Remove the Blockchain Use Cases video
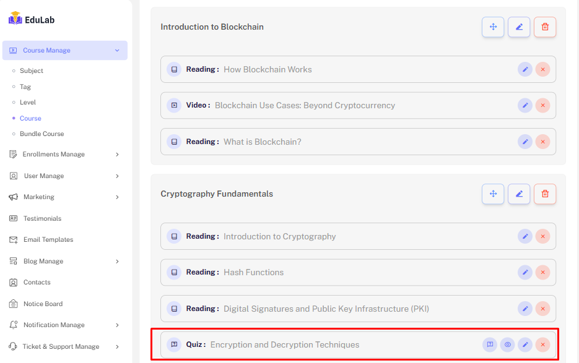 [542, 106]
